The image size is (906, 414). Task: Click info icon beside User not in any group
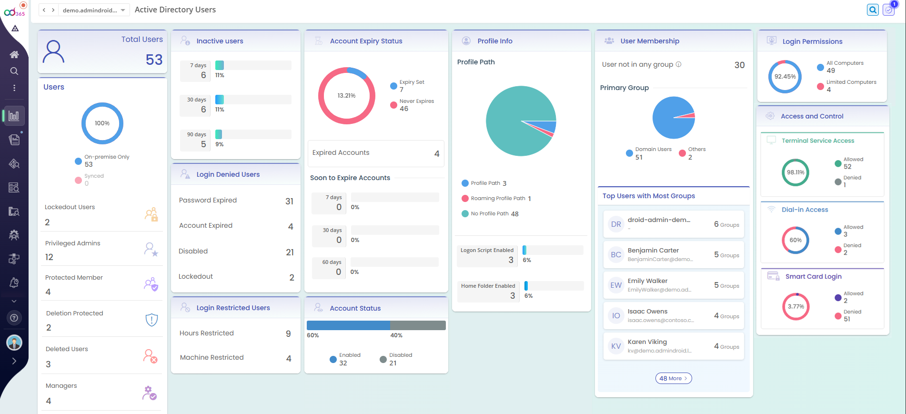pyautogui.click(x=679, y=64)
